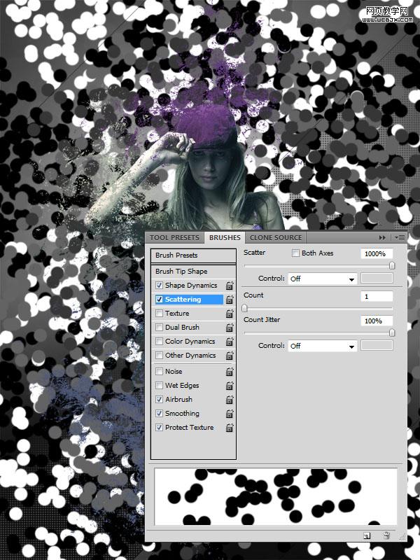Click the delete brush trash icon
The width and height of the screenshot is (420, 560).
click(x=386, y=535)
